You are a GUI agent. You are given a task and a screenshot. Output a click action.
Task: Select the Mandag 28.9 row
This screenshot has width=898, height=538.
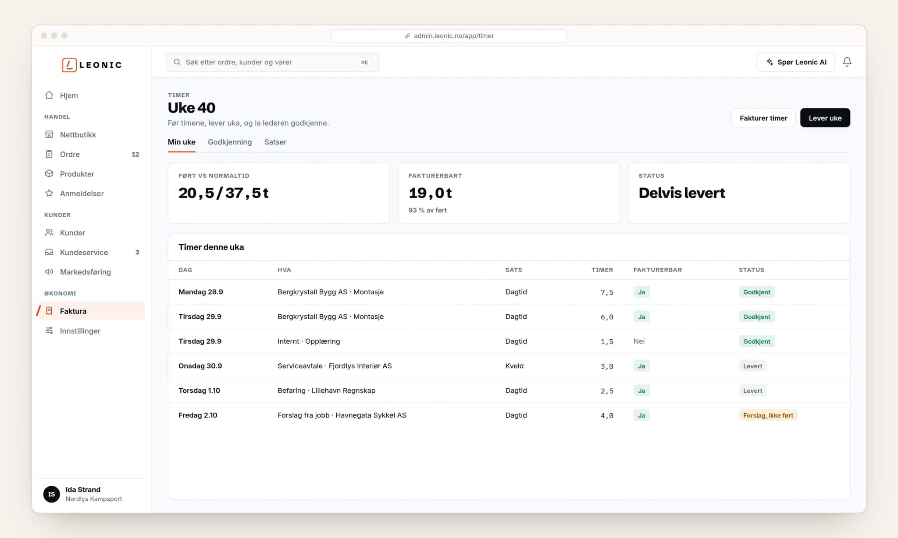click(509, 292)
